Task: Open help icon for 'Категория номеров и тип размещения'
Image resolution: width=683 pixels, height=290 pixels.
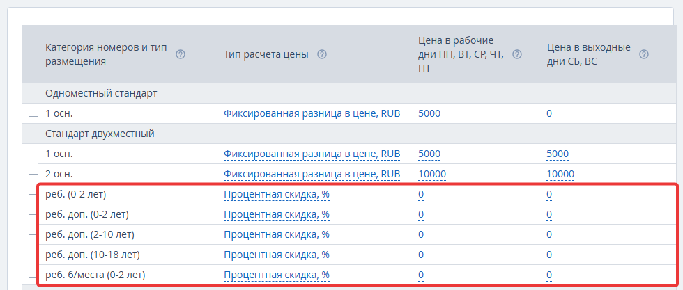Action: [x=181, y=54]
